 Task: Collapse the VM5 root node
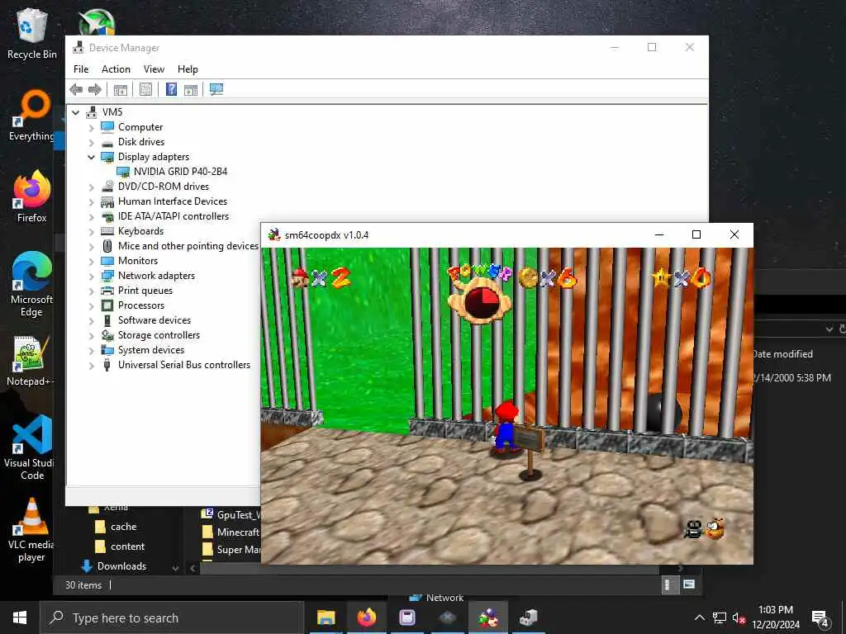76,112
